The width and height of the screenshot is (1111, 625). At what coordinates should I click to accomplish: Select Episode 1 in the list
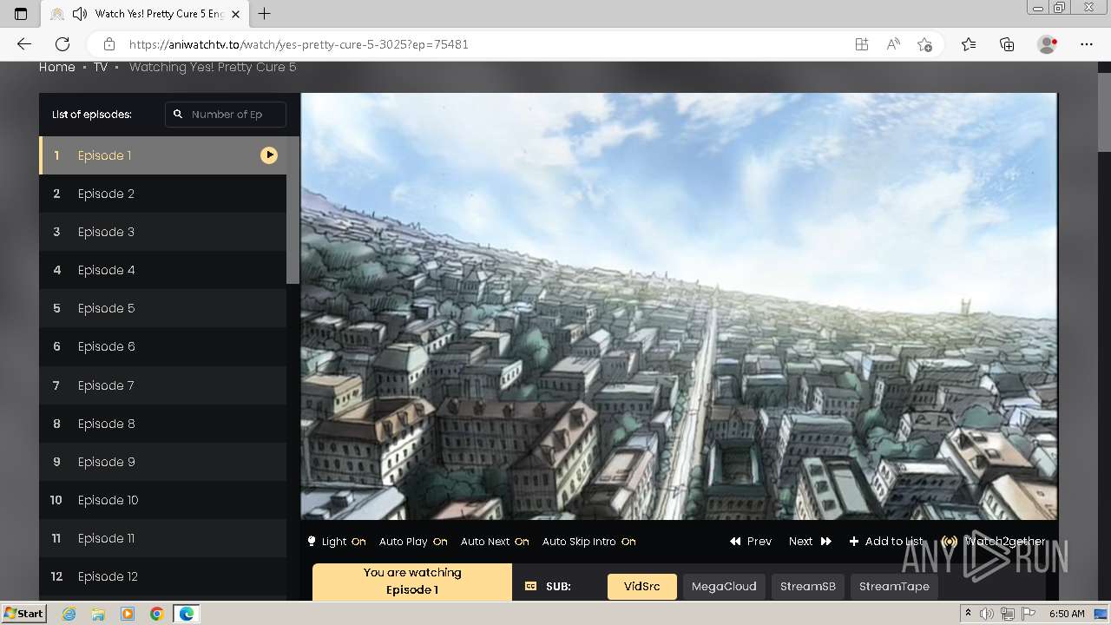[x=163, y=155]
